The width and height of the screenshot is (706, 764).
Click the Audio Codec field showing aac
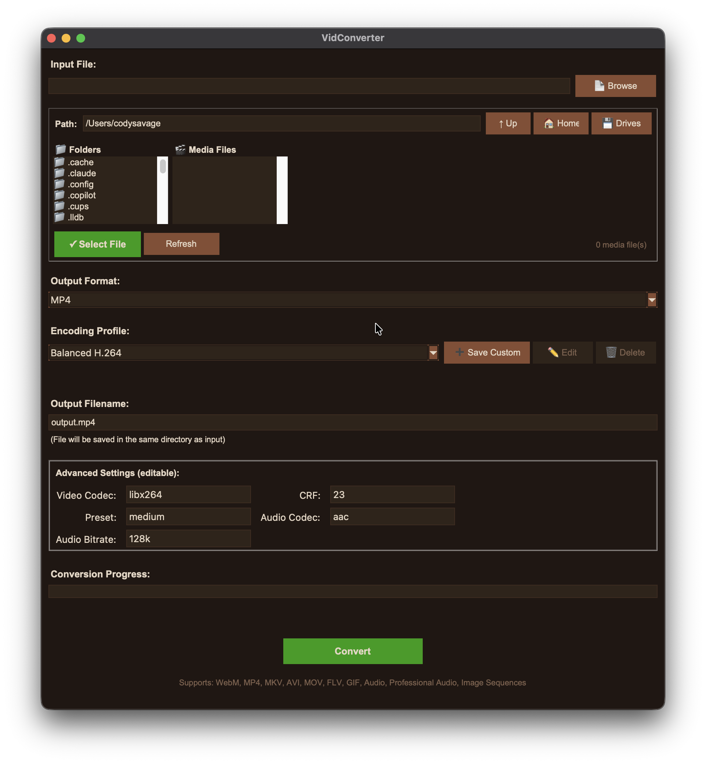click(x=392, y=517)
